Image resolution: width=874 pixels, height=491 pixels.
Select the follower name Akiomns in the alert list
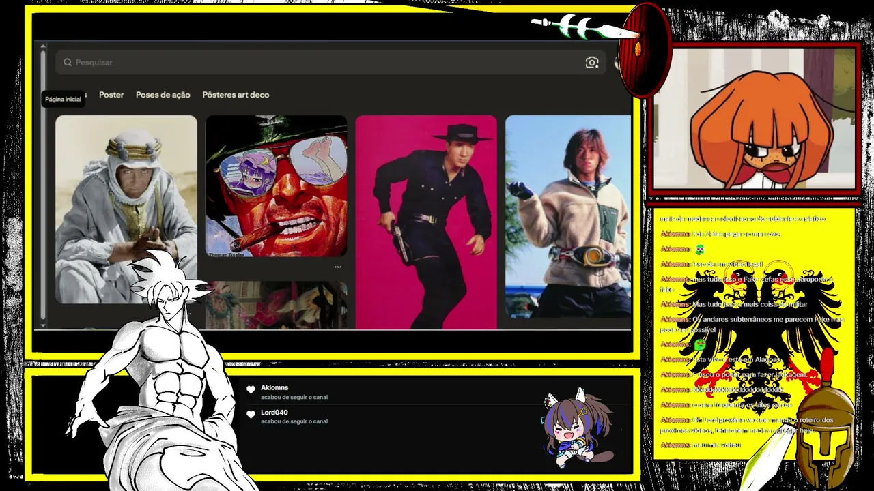[274, 387]
